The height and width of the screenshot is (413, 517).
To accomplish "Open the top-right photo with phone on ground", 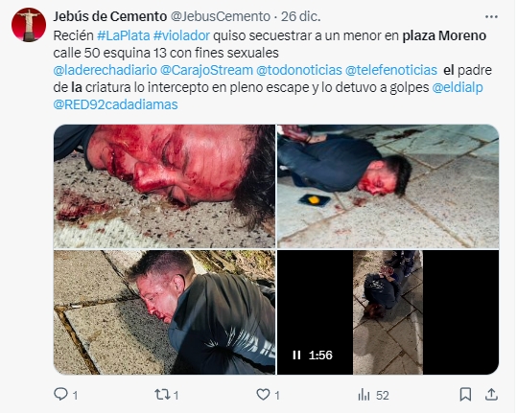I will (388, 187).
